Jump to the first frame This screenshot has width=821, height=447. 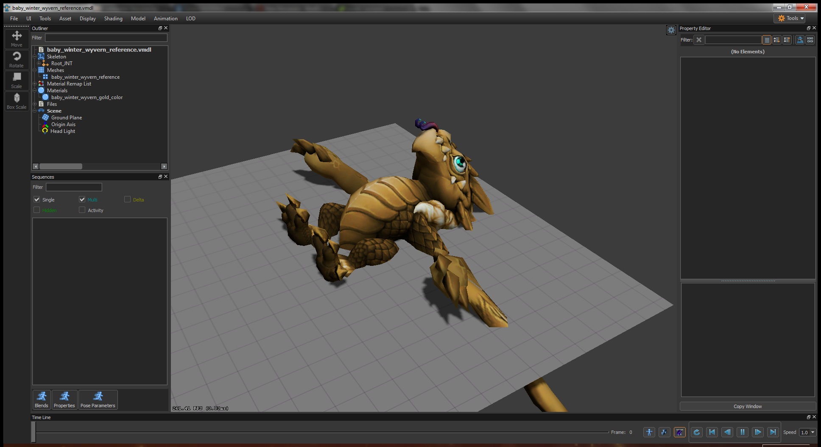(x=712, y=432)
